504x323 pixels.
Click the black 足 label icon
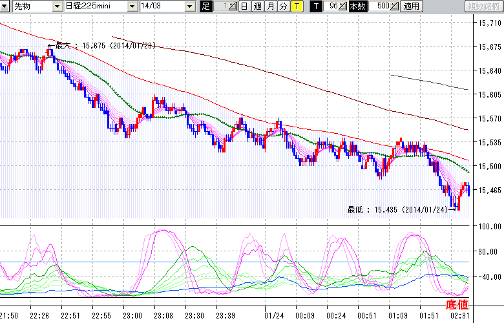205,6
